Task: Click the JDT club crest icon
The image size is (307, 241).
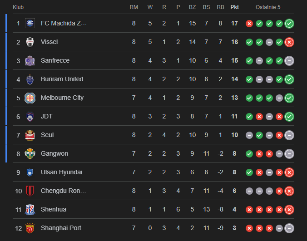Action: point(30,116)
